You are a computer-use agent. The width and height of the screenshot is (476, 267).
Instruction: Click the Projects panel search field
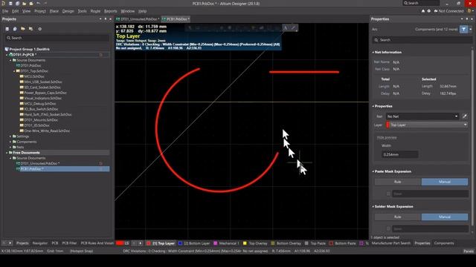[57, 38]
